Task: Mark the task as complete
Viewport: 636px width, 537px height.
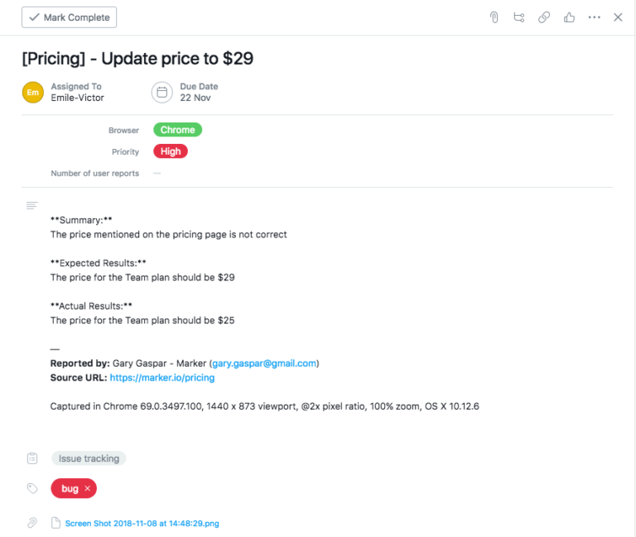Action: [70, 17]
